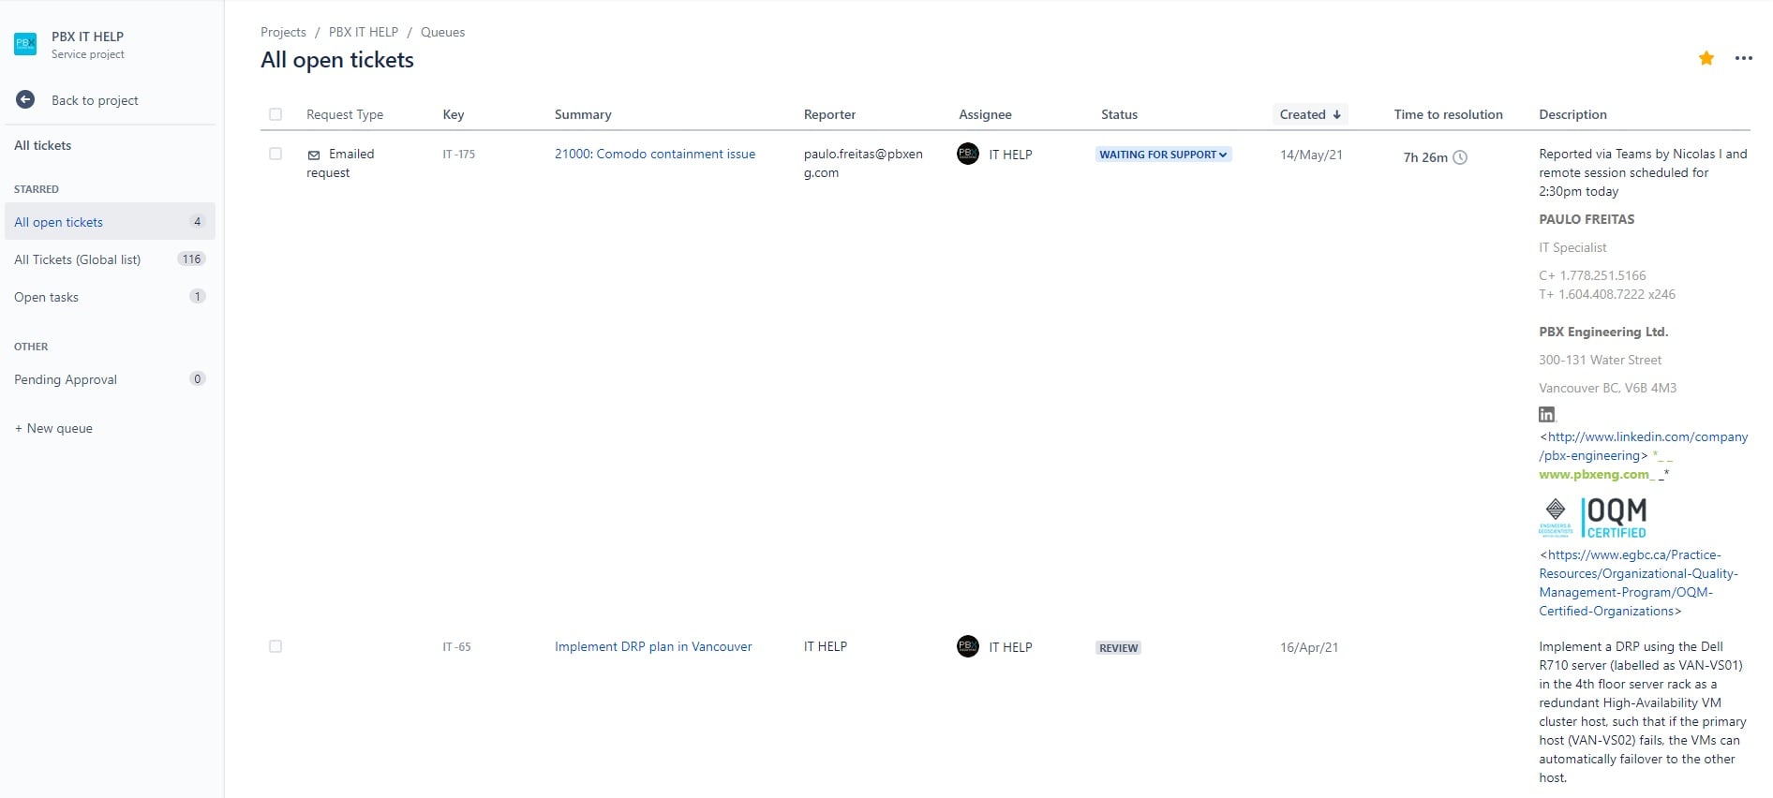
Task: Click the IT-175 ticket key
Action: (458, 155)
